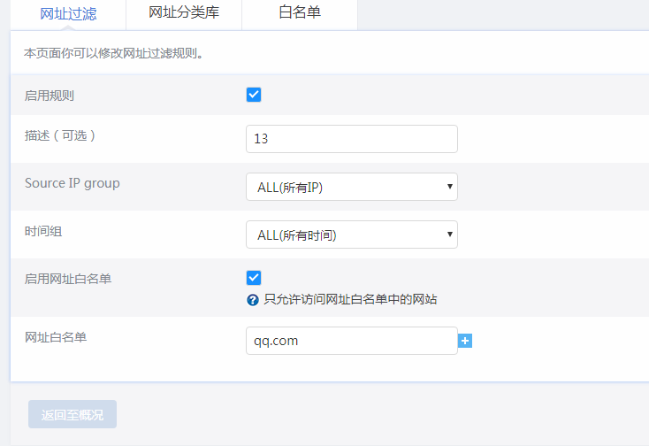Click the question mark help icon
The height and width of the screenshot is (446, 649).
click(253, 300)
